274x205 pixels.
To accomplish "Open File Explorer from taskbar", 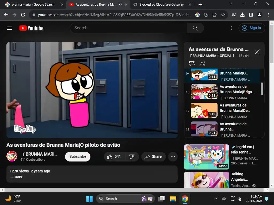I will pos(173,199).
